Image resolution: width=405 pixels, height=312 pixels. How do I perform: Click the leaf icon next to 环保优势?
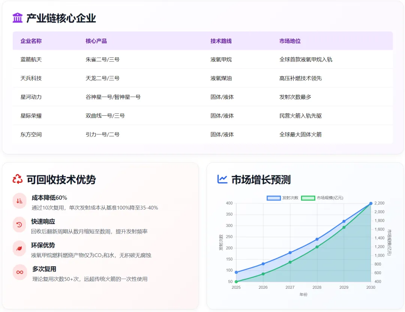click(19, 248)
